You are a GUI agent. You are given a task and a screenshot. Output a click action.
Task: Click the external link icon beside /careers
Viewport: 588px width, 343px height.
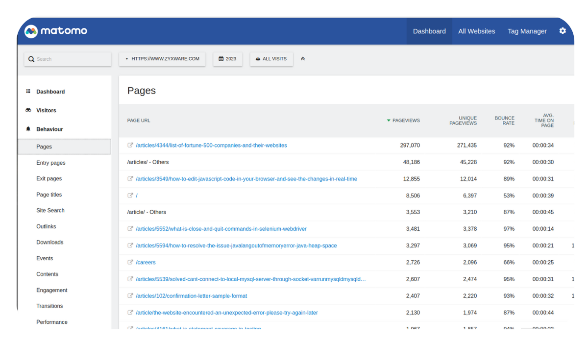tap(130, 262)
